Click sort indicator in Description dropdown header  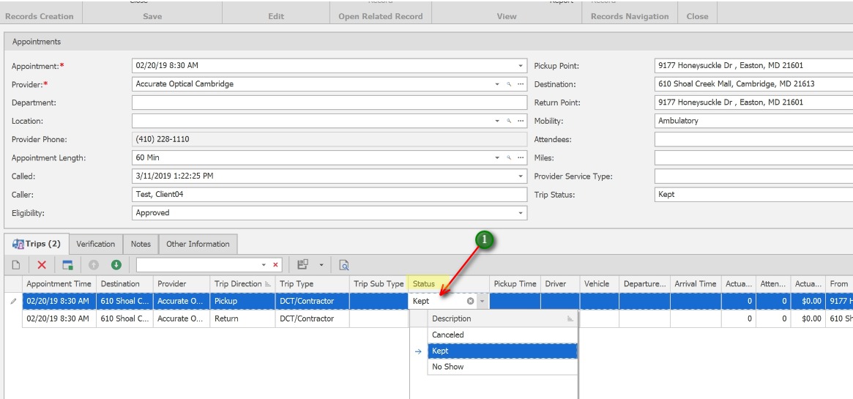(570, 319)
